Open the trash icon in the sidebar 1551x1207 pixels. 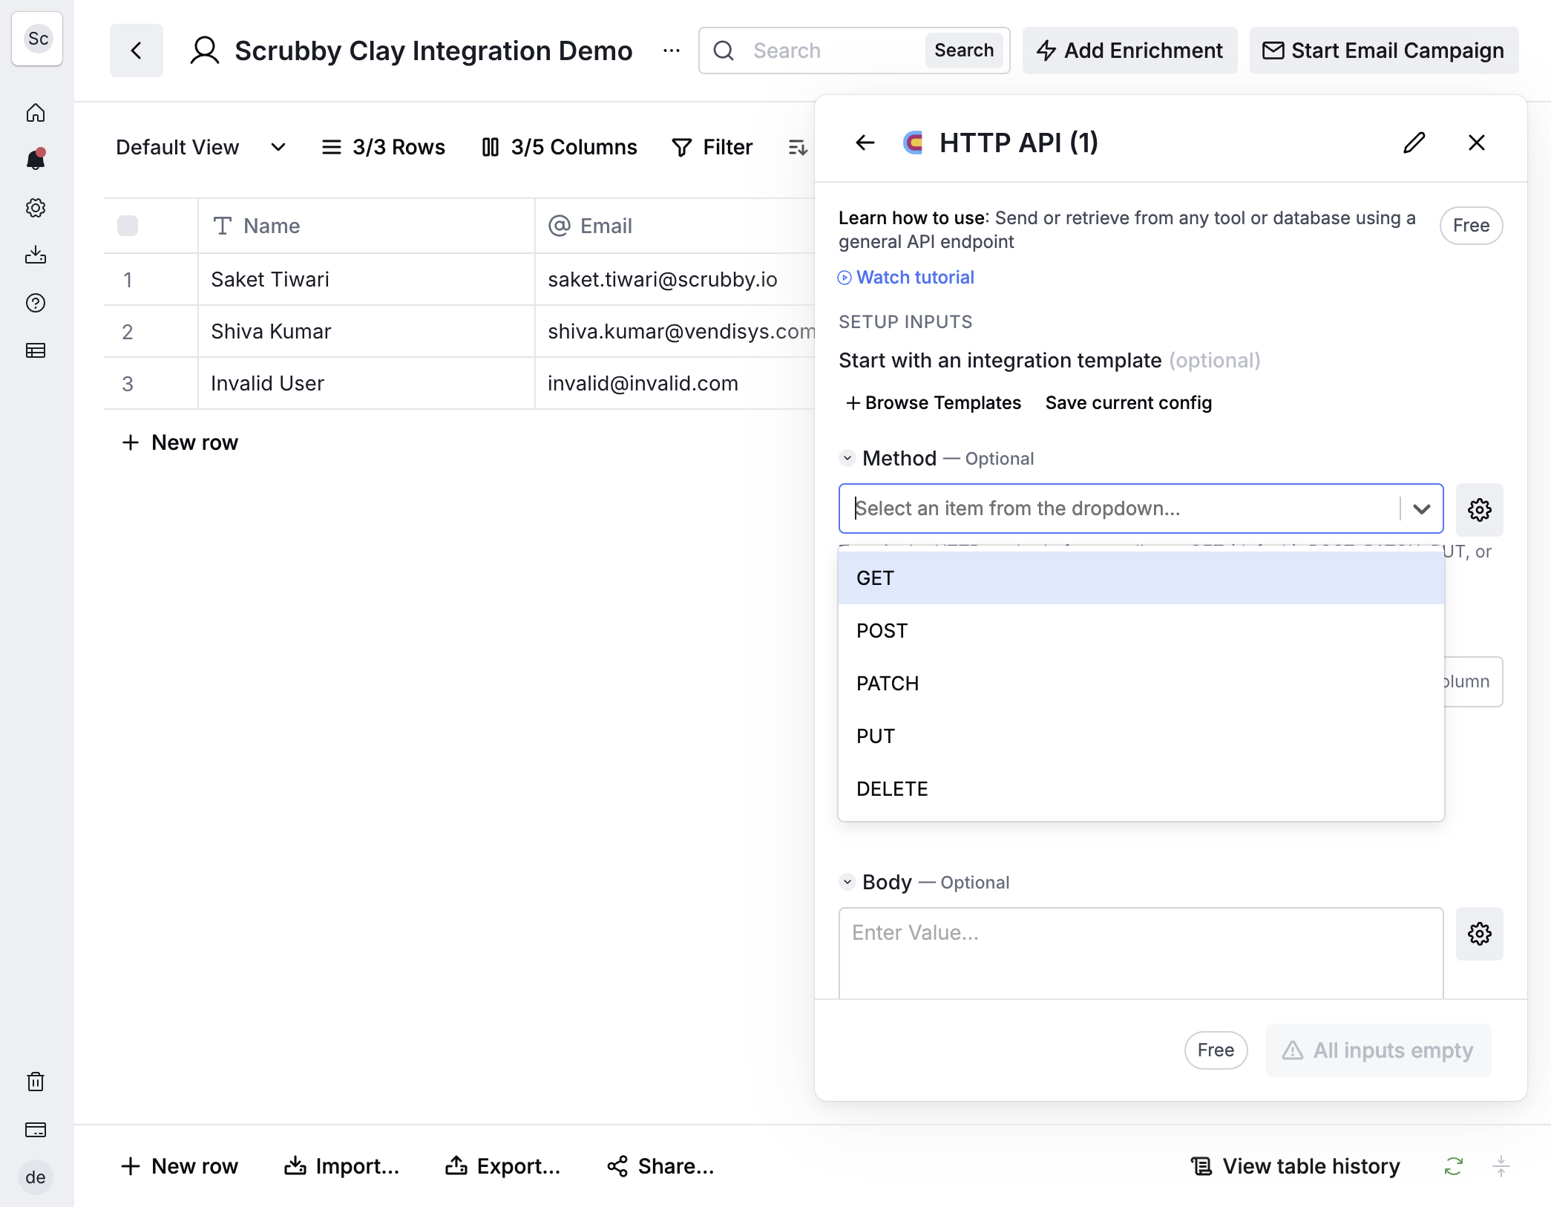[x=36, y=1082]
